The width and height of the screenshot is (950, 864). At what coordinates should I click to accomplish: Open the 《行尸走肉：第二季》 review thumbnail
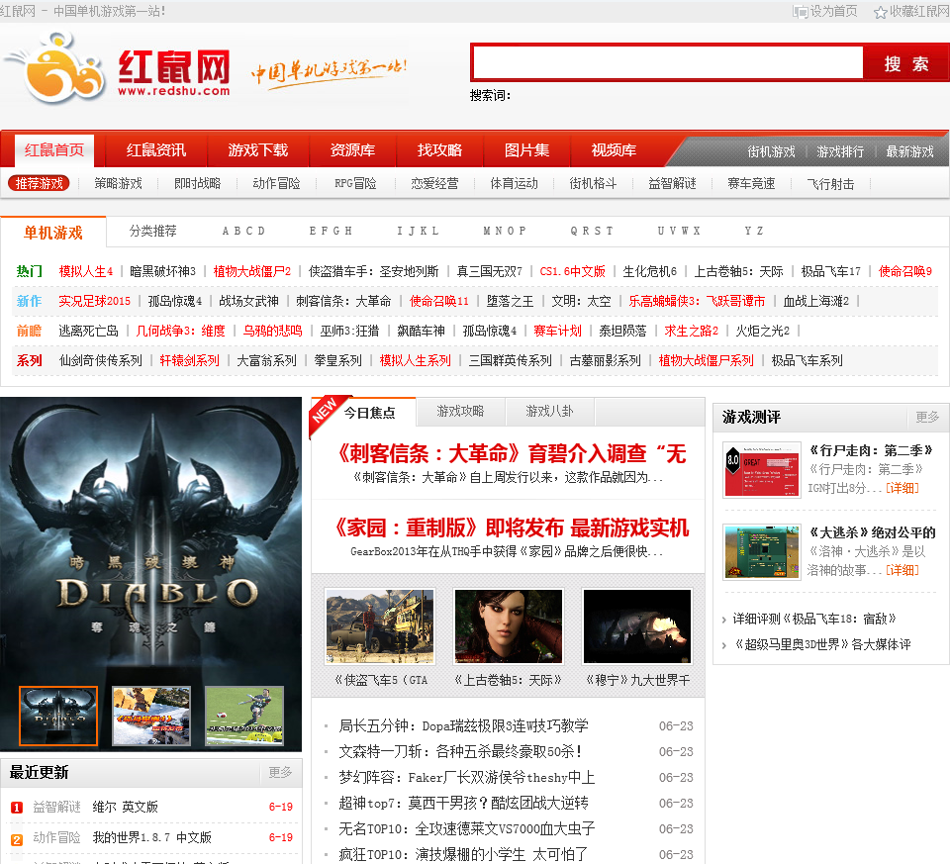(x=762, y=470)
